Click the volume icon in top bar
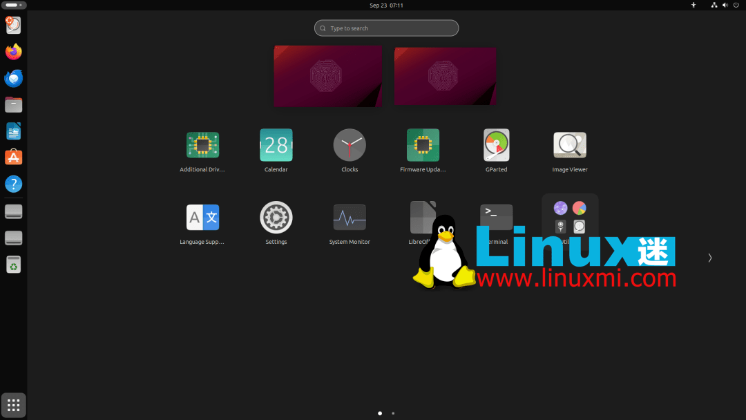Viewport: 746px width, 420px height. tap(725, 6)
